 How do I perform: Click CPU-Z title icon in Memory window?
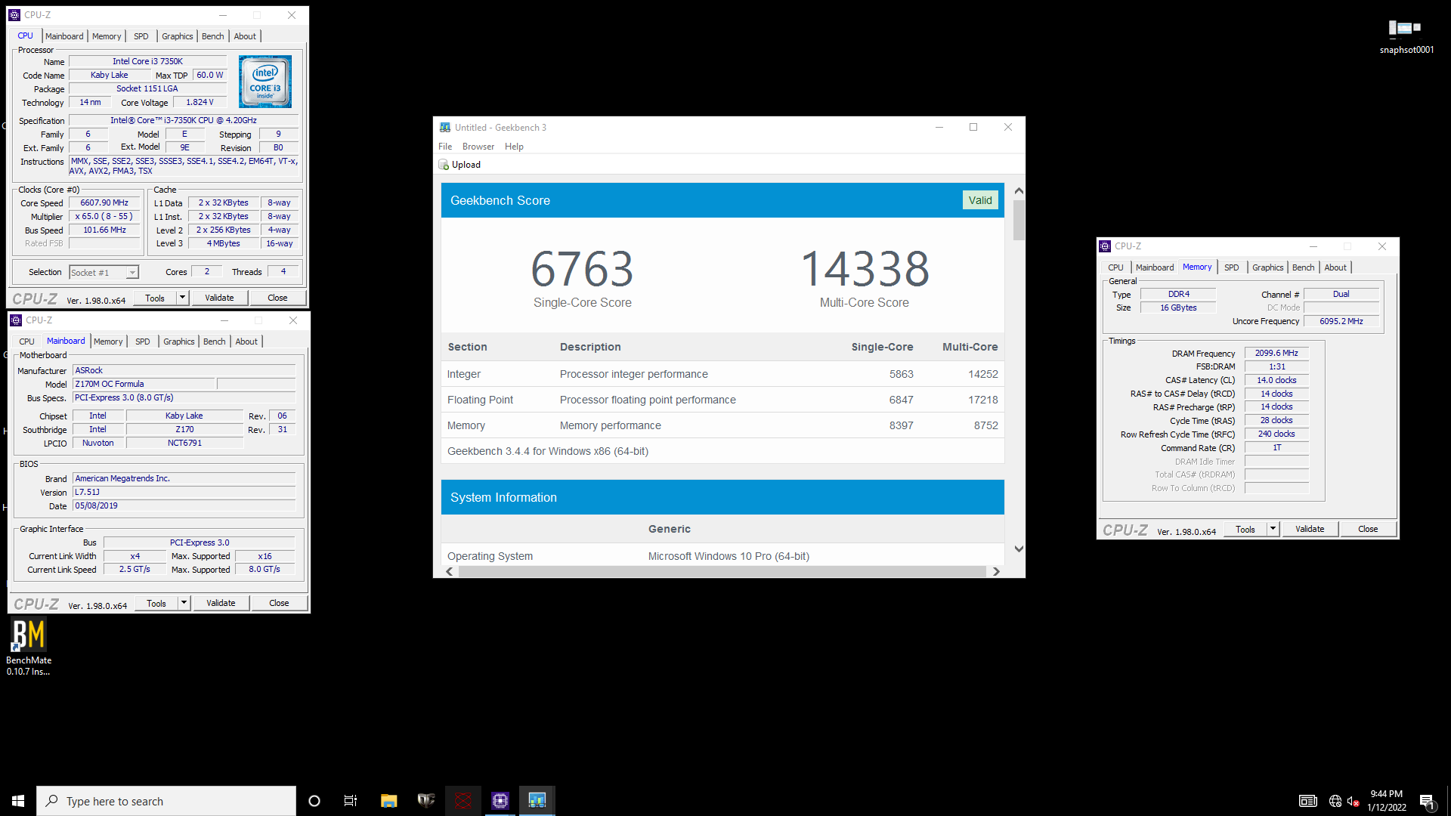[1105, 246]
